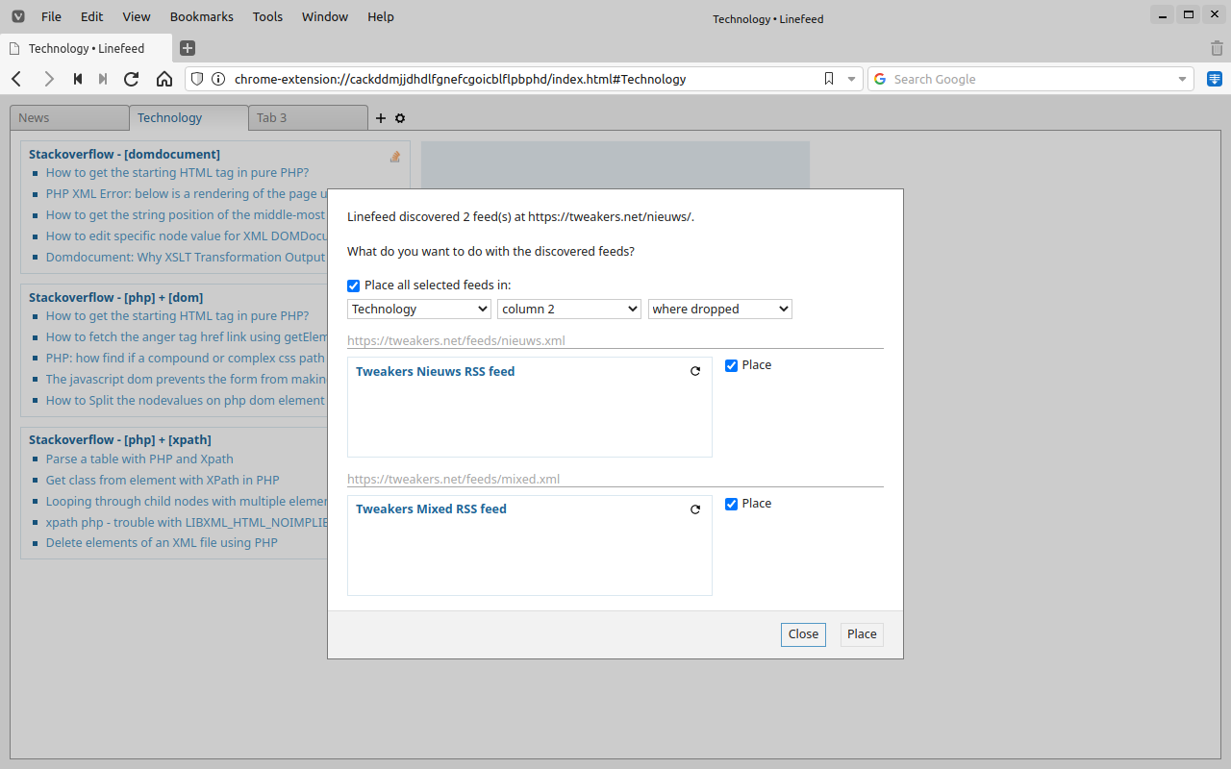Expand the address bar history dropdown

click(x=851, y=80)
